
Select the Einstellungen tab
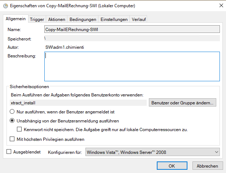coord(114,20)
